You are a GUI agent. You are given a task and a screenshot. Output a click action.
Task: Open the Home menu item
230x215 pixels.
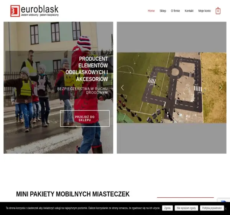(151, 11)
